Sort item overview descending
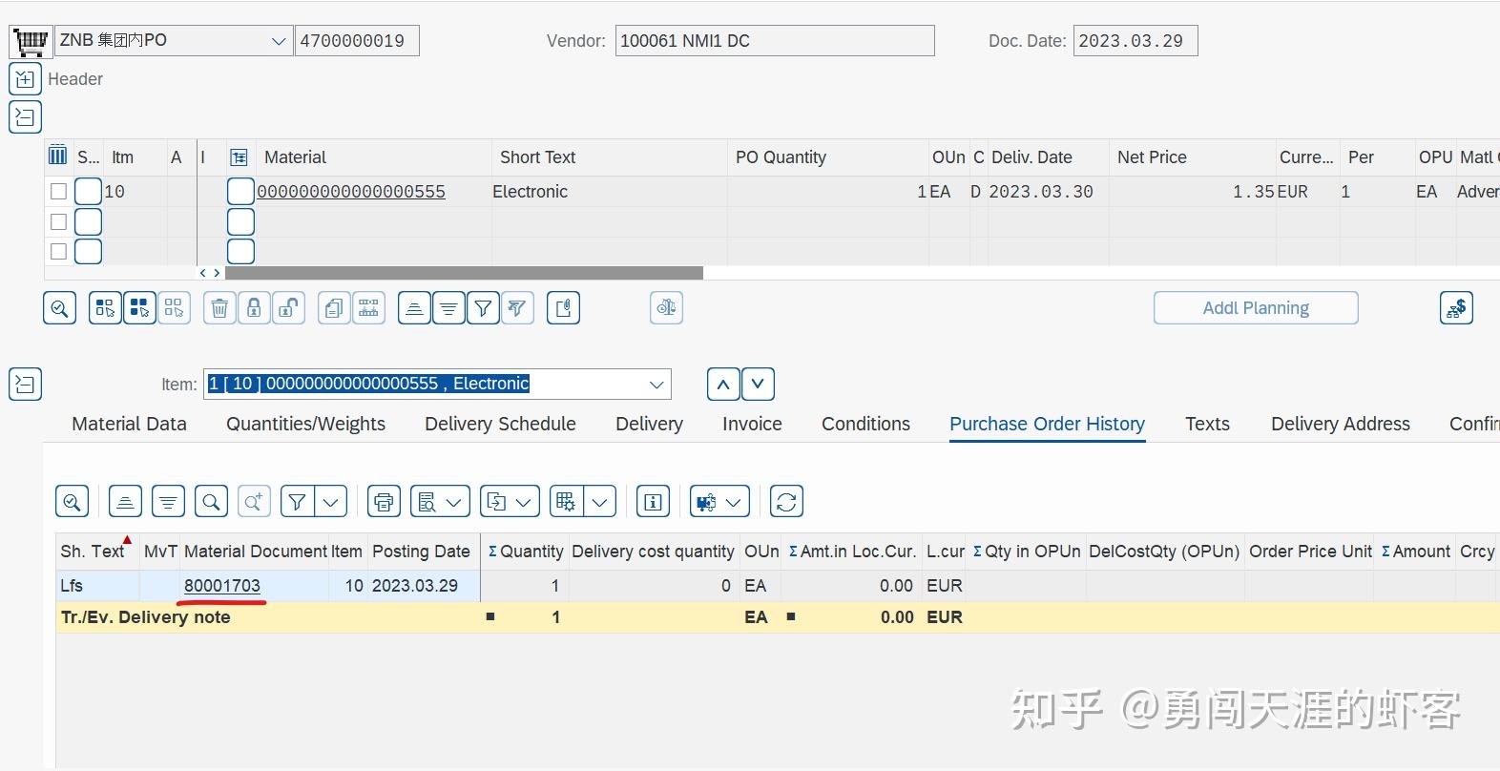Image resolution: width=1500 pixels, height=771 pixels. point(448,308)
